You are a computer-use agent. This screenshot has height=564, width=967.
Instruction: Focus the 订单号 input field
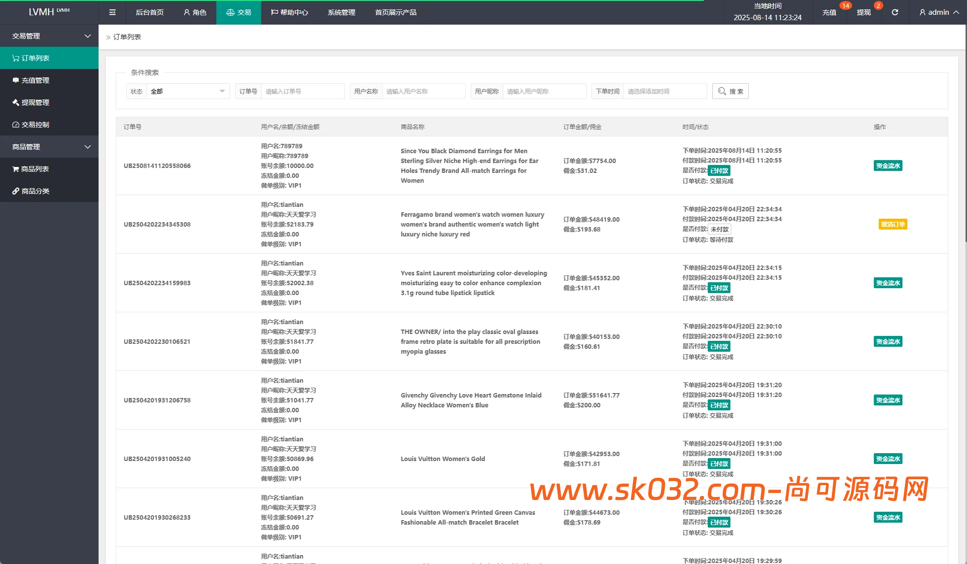click(302, 91)
